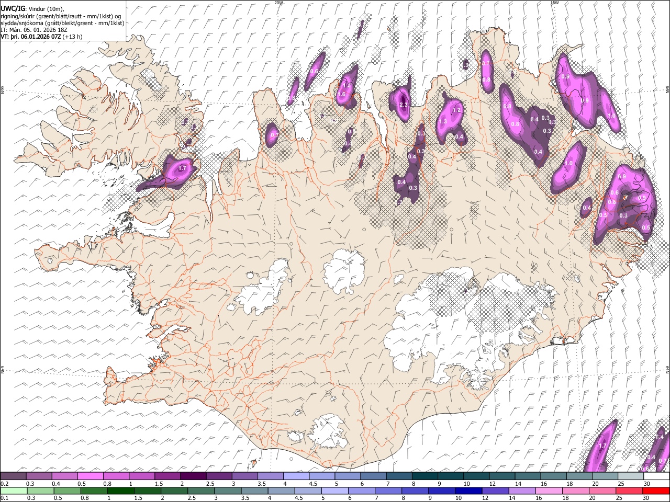Click the "1.6" precipitation value on the north coast
670x502 pixels.
click(x=342, y=94)
